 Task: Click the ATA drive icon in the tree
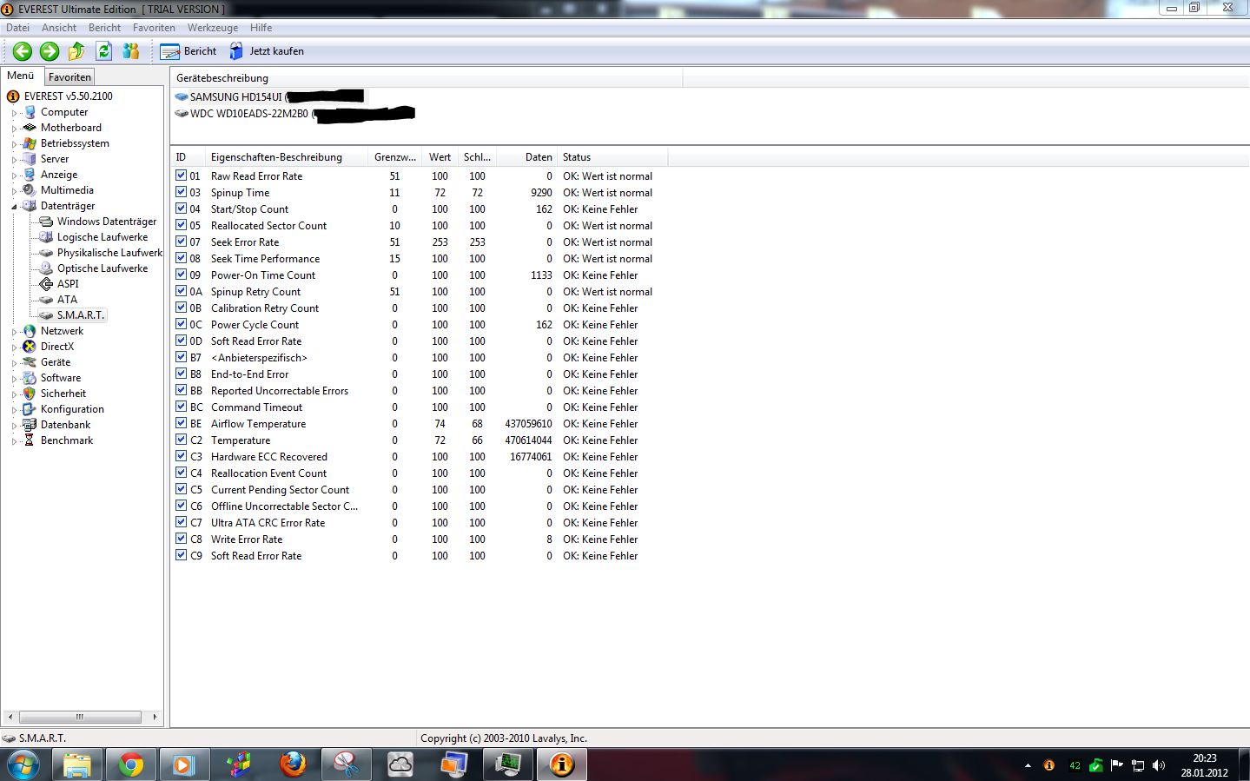[46, 300]
